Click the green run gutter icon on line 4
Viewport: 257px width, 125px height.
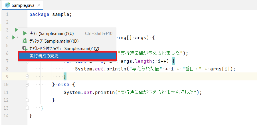point(13,37)
